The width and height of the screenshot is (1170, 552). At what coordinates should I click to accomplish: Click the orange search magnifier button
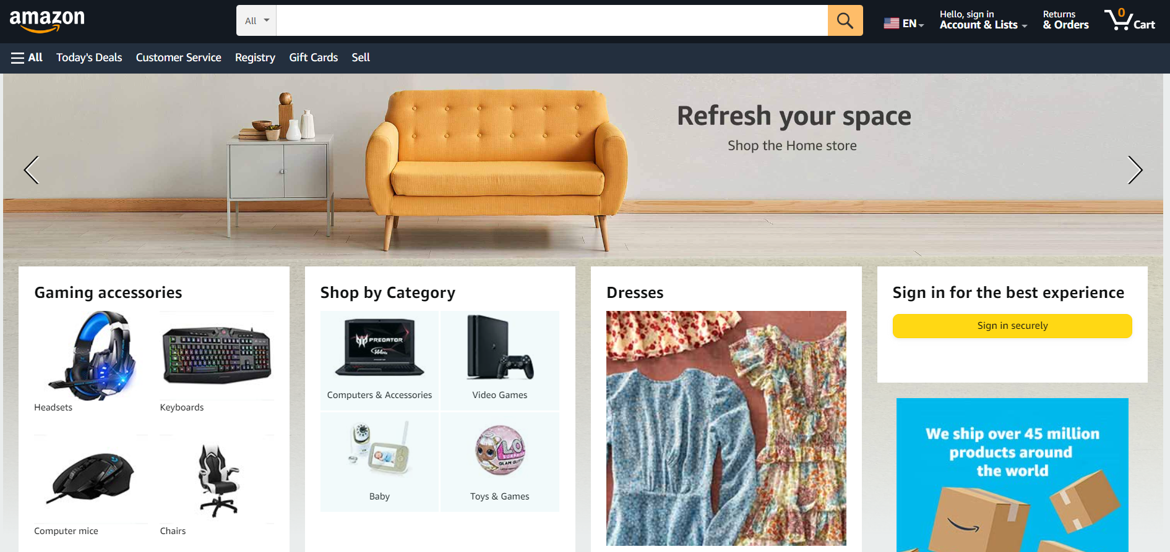[845, 20]
